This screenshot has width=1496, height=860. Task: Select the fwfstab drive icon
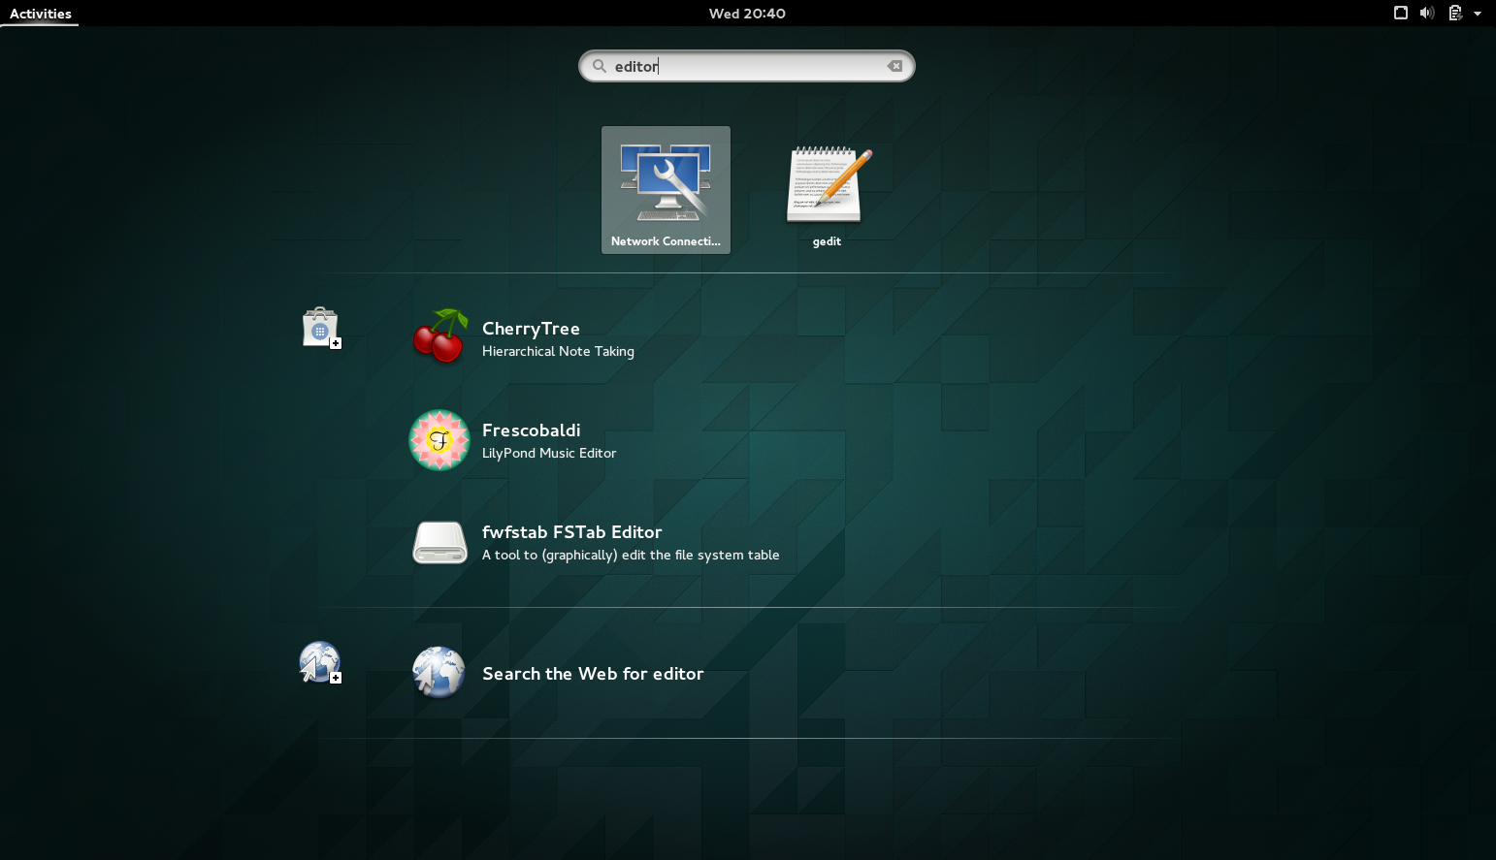click(x=439, y=542)
